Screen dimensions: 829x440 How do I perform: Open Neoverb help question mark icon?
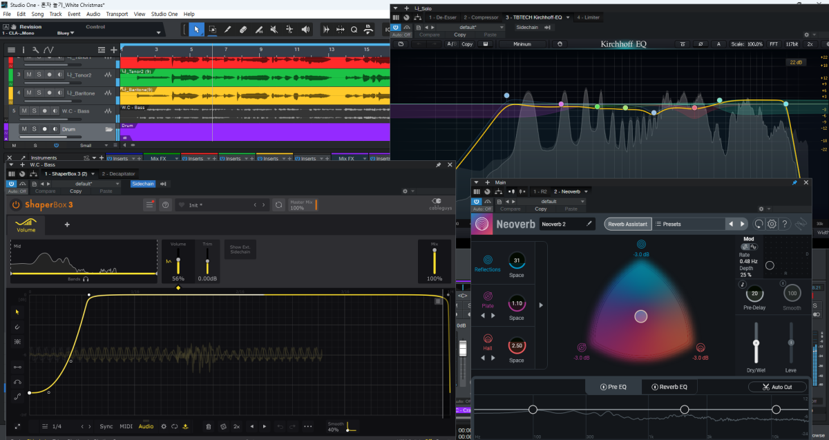pos(785,224)
